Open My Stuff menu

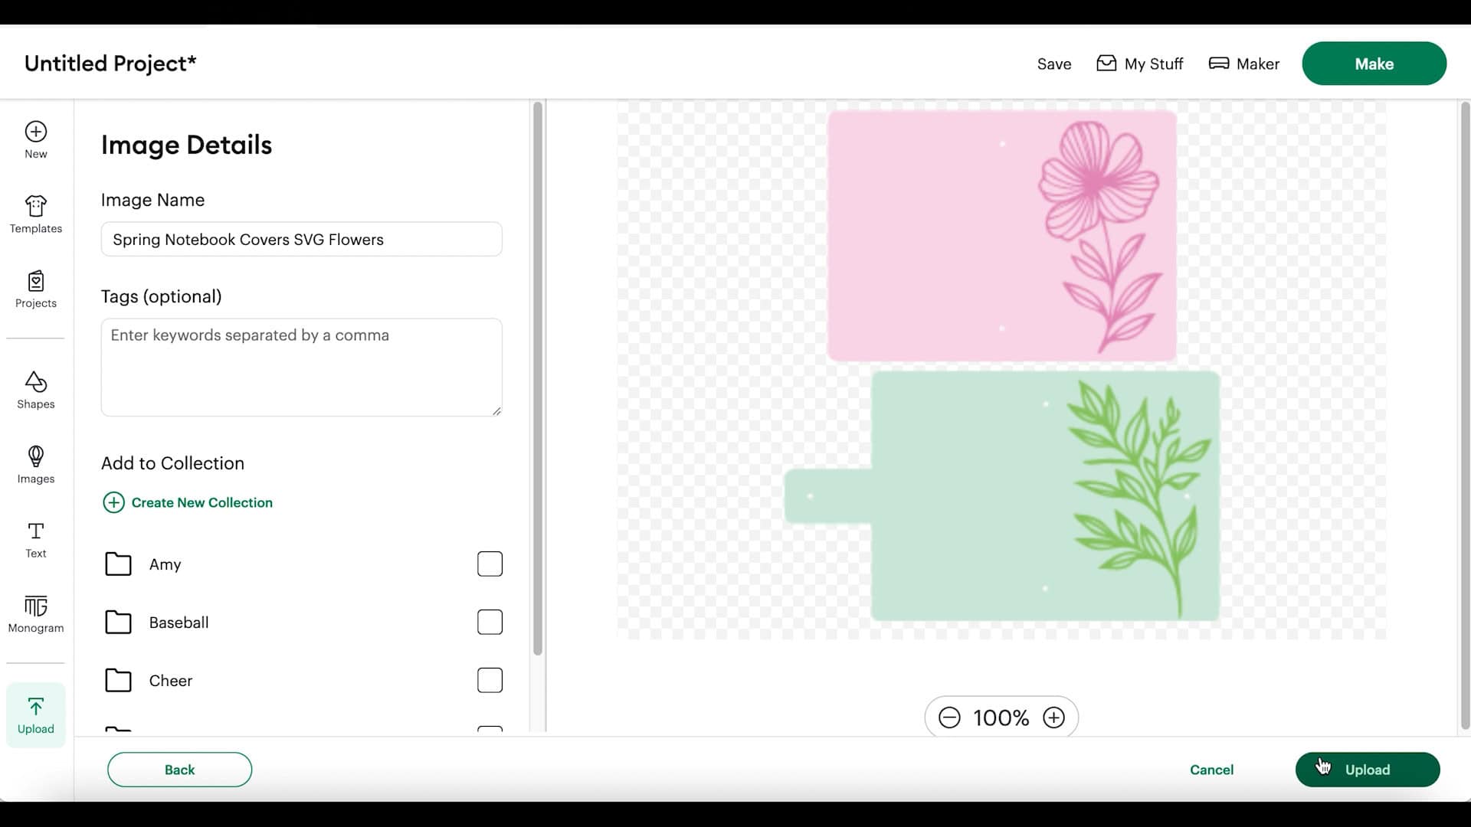[x=1140, y=64]
